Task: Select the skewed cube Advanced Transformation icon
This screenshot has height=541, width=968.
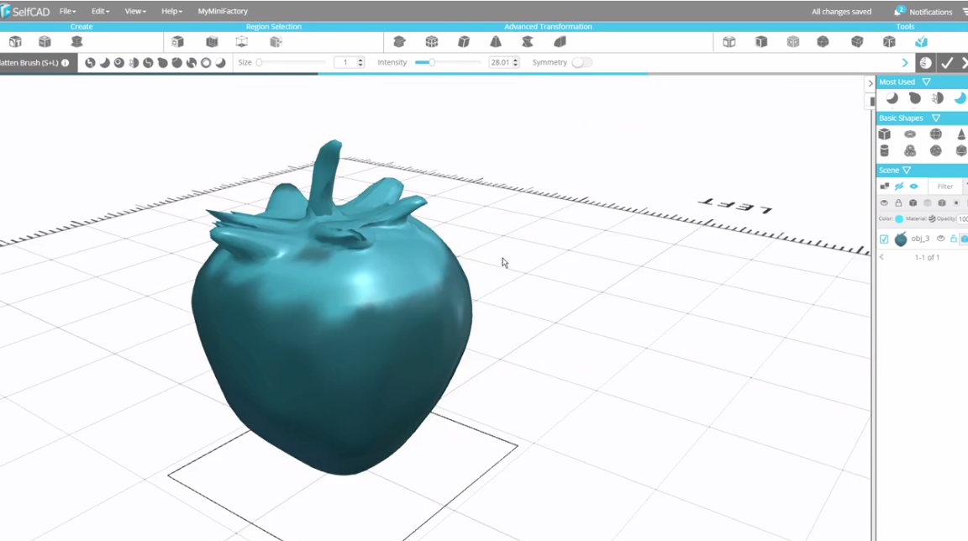Action: [464, 42]
